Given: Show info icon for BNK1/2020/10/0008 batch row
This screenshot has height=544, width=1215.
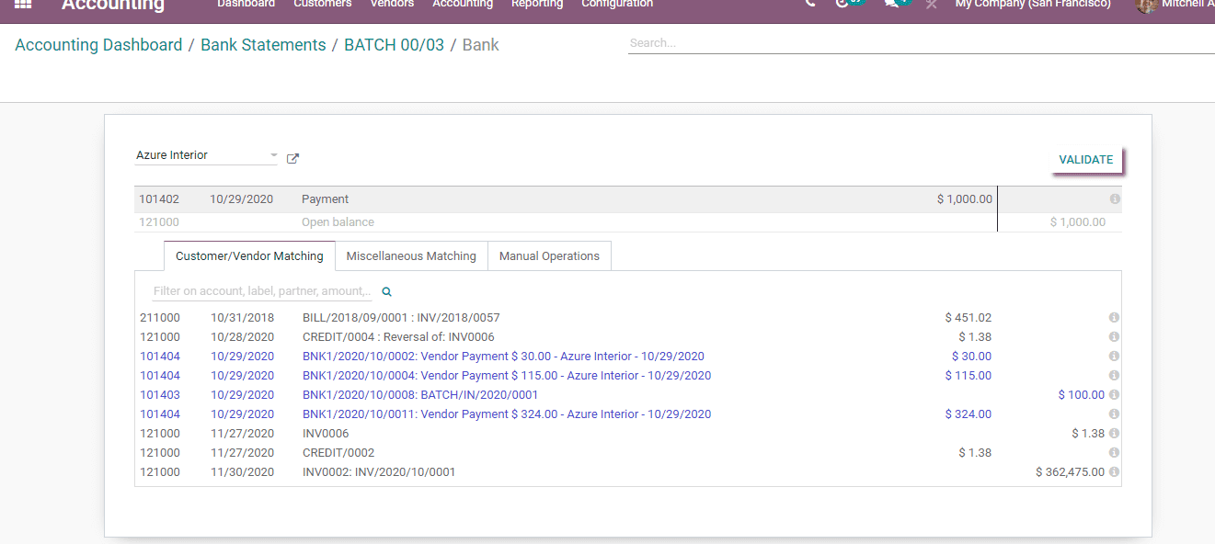Looking at the screenshot, I should (x=1114, y=395).
